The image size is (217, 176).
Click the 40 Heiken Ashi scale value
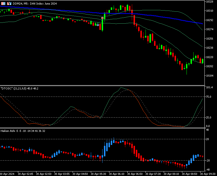point(207,130)
